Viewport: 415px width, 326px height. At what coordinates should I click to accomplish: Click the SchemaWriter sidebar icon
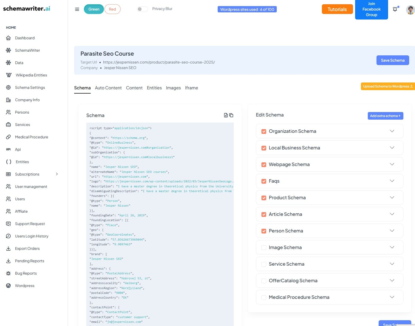pyautogui.click(x=8, y=50)
